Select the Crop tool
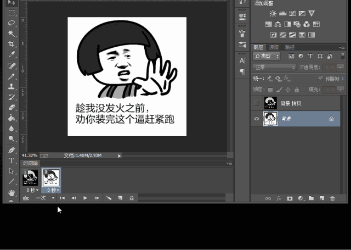 pos(12,44)
